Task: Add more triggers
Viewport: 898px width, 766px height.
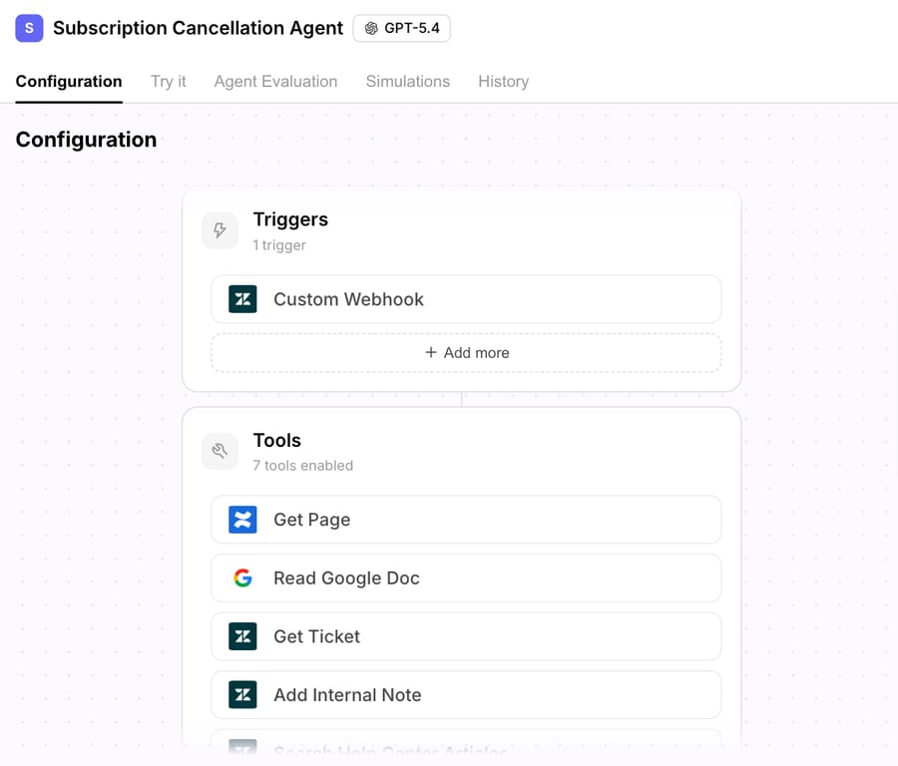Action: point(466,353)
